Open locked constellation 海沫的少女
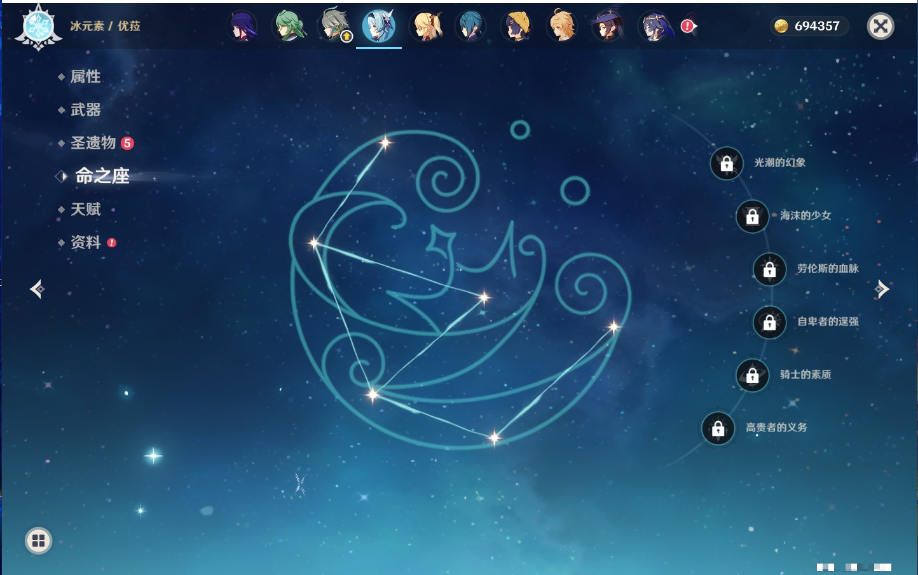 (752, 216)
